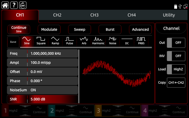Image resolution: width=189 pixels, height=118 pixels.
Task: Select the Arb waveform icon
Action: (84, 41)
